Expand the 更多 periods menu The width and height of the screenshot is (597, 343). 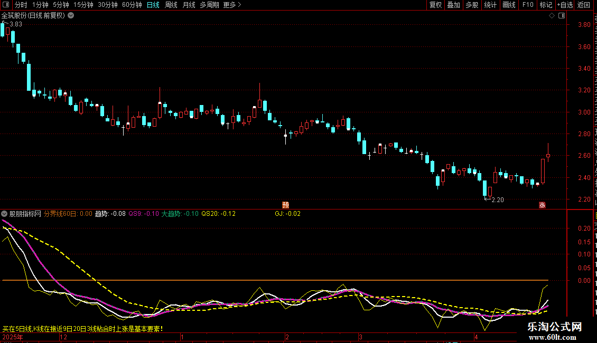[232, 5]
